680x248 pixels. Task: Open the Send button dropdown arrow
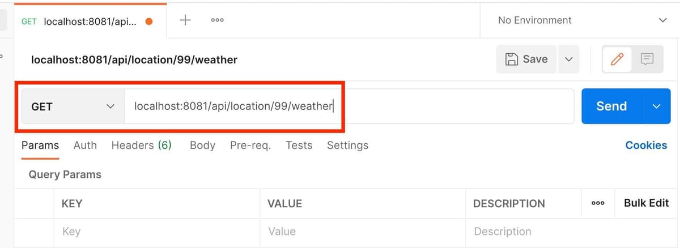(x=657, y=106)
